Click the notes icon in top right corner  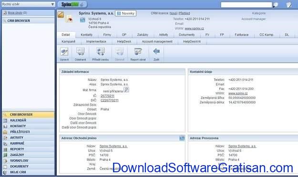(289, 5)
